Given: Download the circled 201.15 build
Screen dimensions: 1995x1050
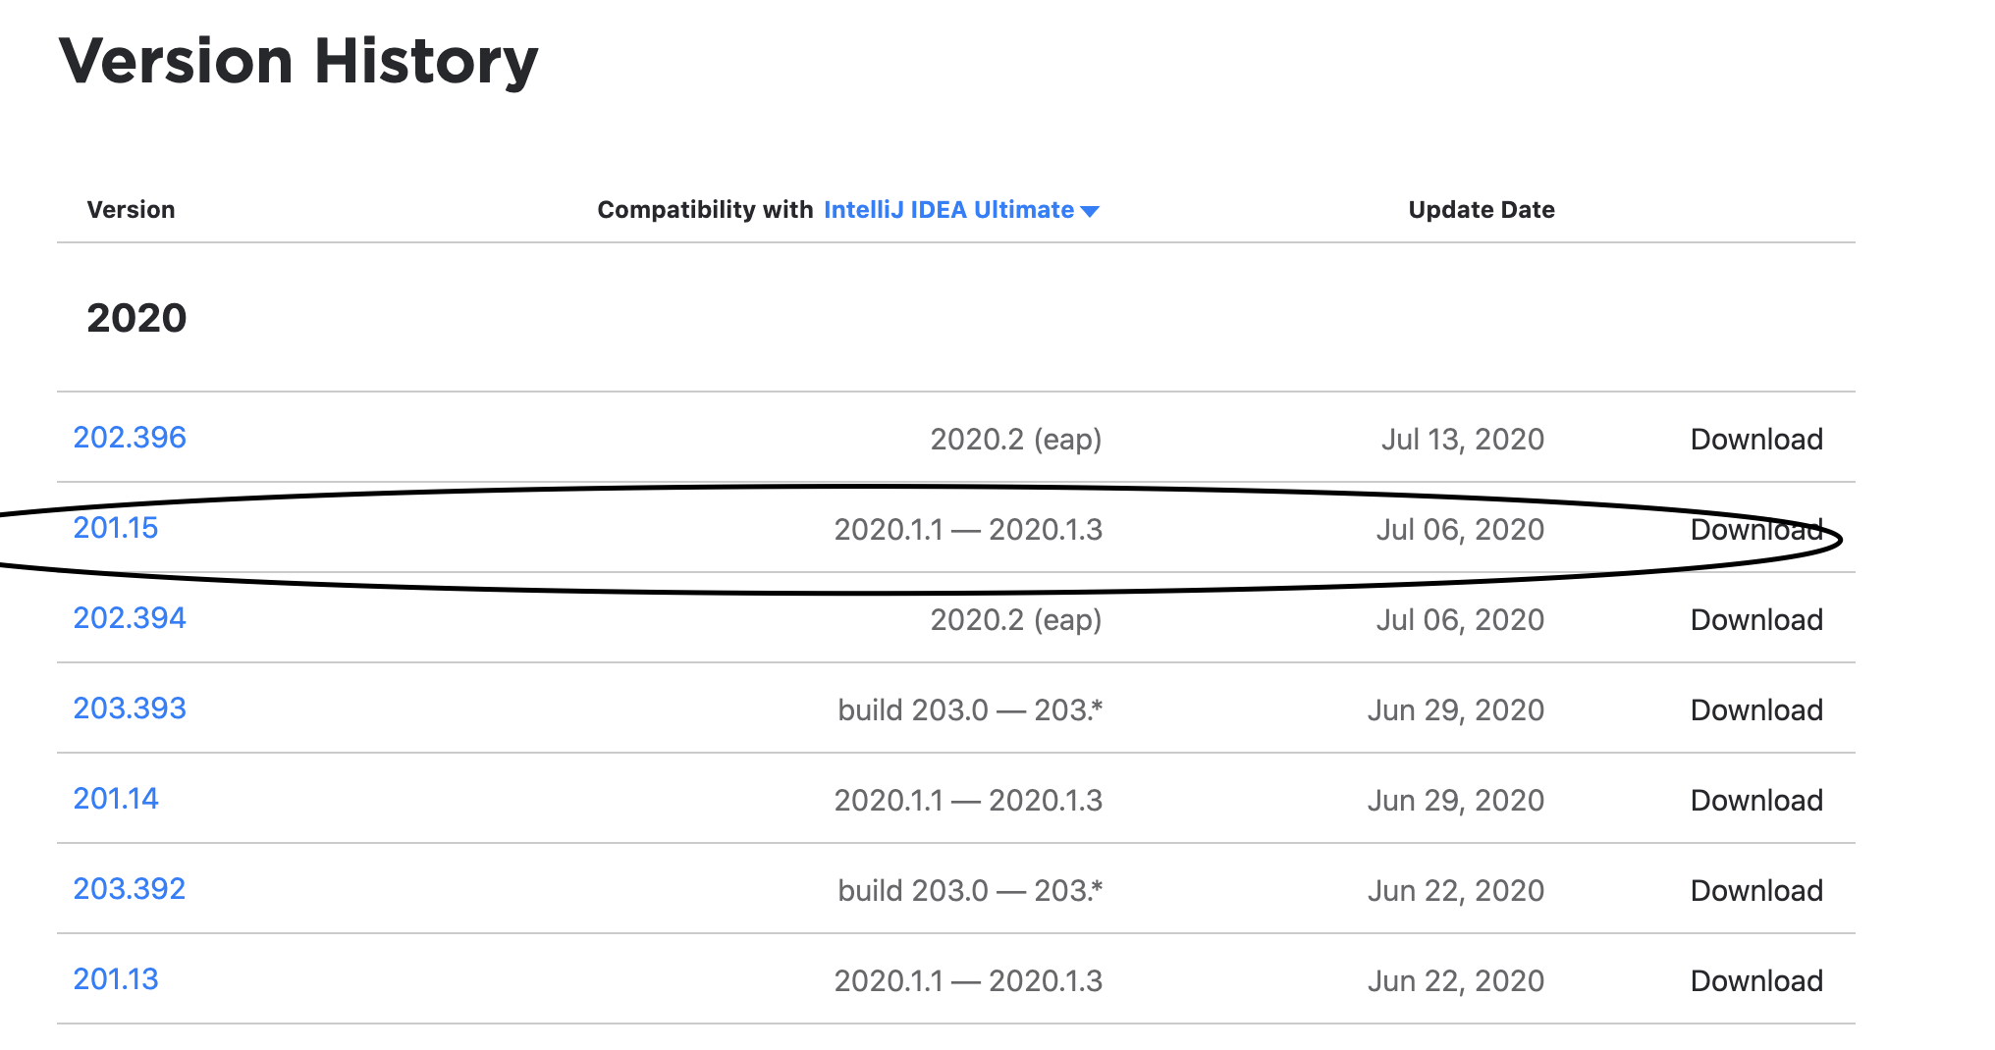Looking at the screenshot, I should 1756,529.
